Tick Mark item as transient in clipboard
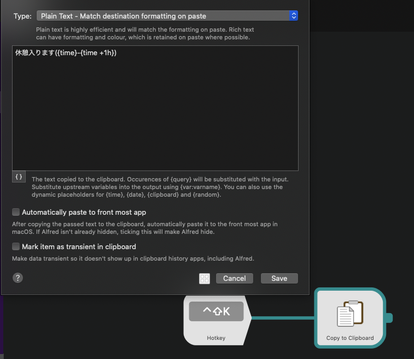The image size is (414, 359). point(16,246)
